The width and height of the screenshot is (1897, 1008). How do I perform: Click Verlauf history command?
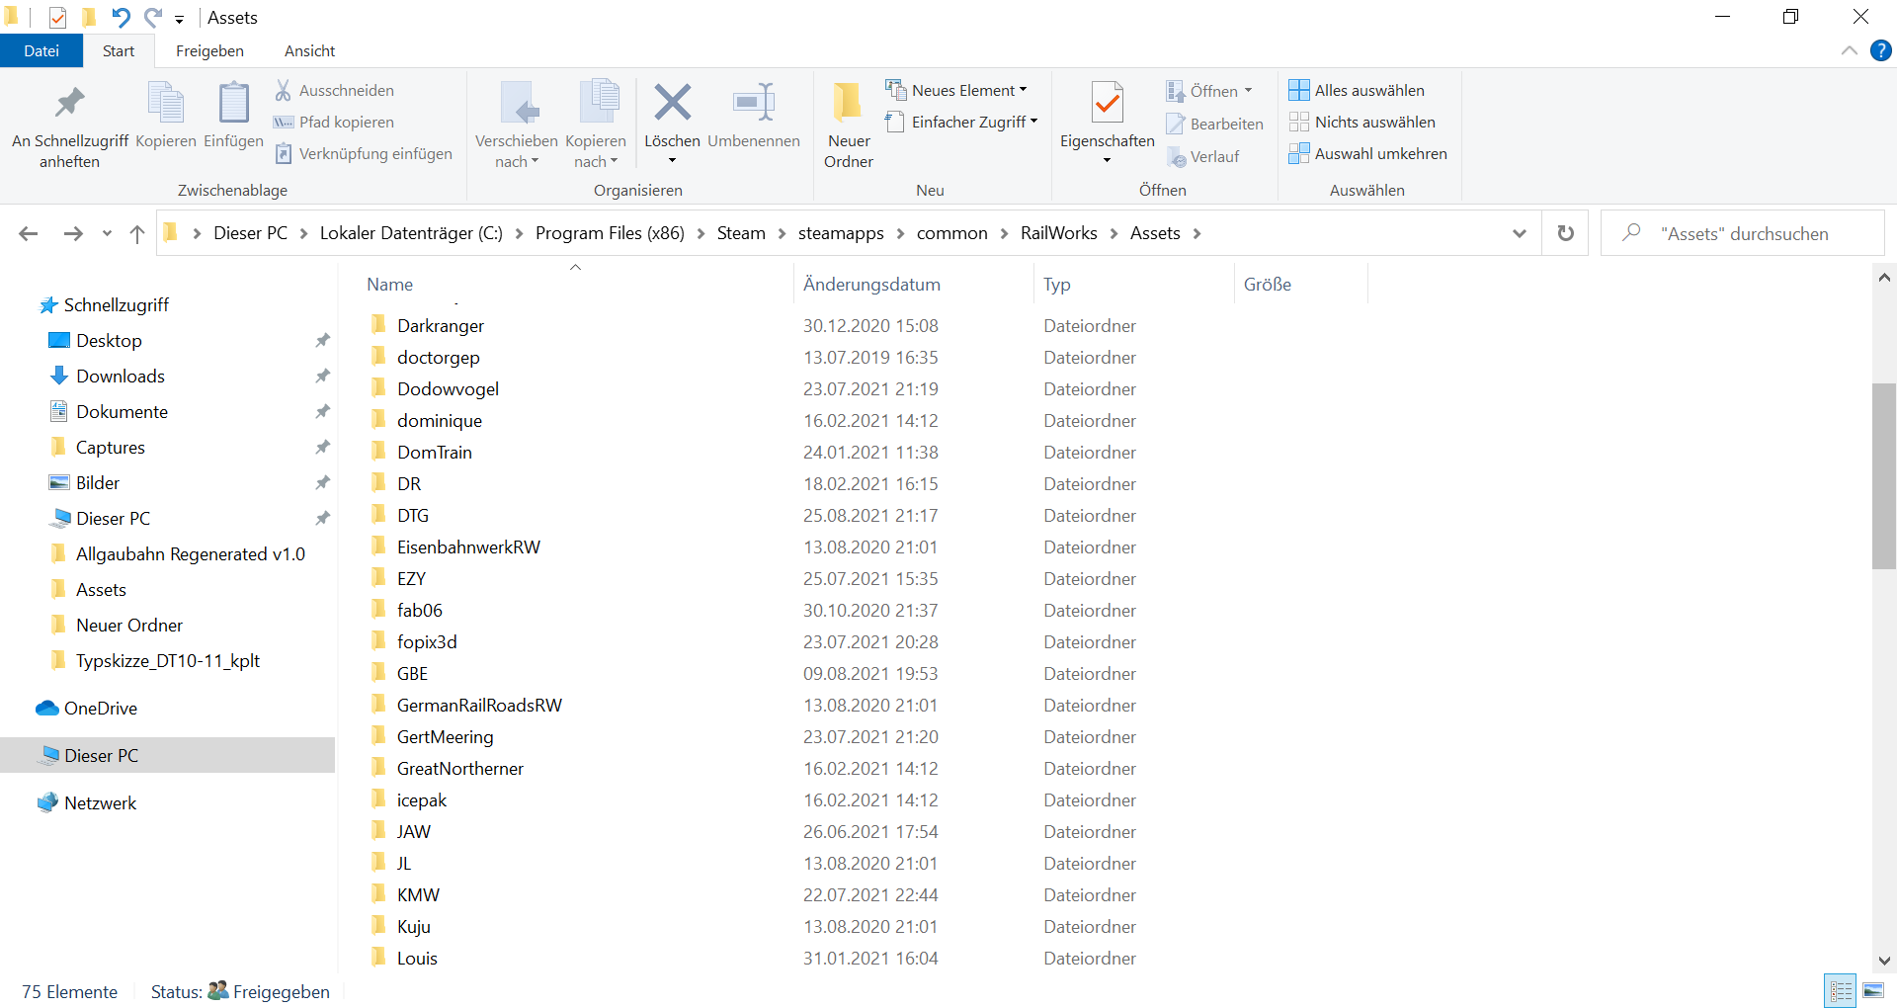click(x=1202, y=157)
